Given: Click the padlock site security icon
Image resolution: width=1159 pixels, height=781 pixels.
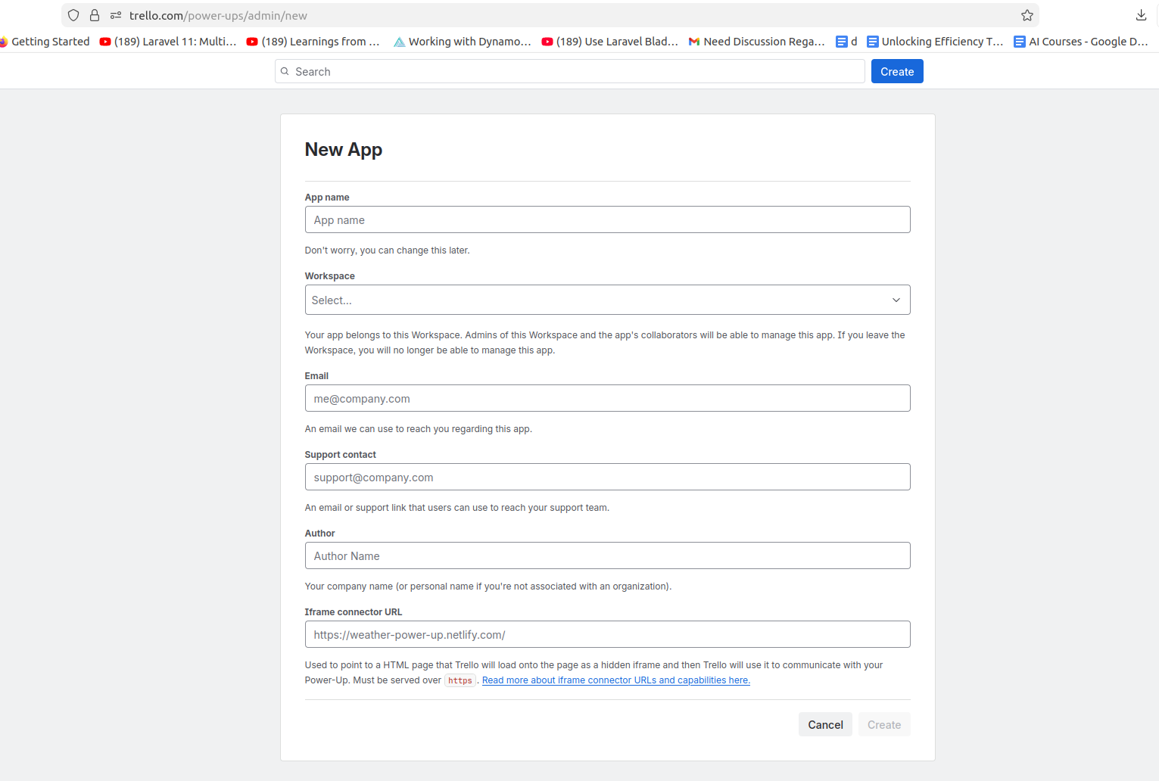Looking at the screenshot, I should (95, 15).
